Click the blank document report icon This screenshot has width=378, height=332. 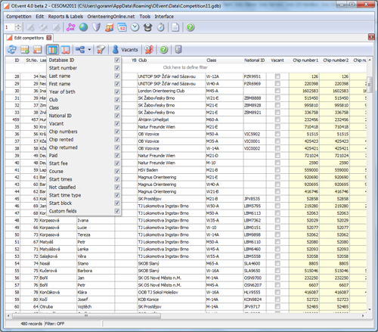point(175,27)
